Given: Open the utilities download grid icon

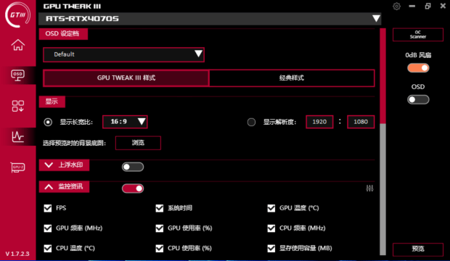Looking at the screenshot, I should point(18,106).
